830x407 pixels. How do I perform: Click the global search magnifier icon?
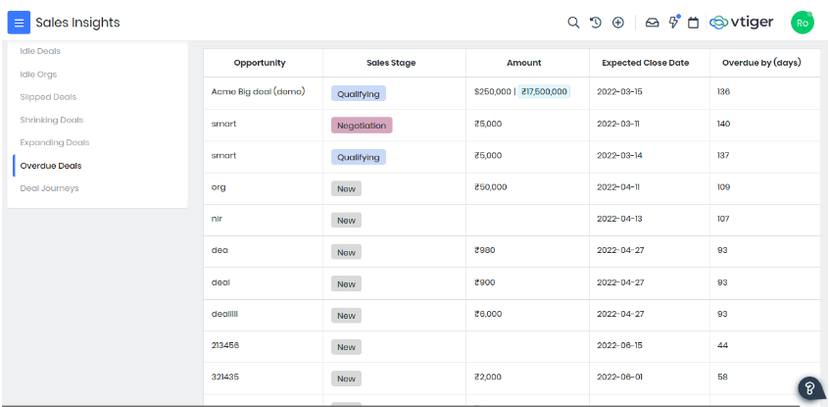[x=573, y=23]
